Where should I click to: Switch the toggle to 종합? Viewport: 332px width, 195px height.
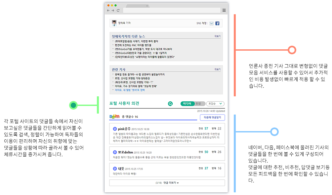point(198,104)
